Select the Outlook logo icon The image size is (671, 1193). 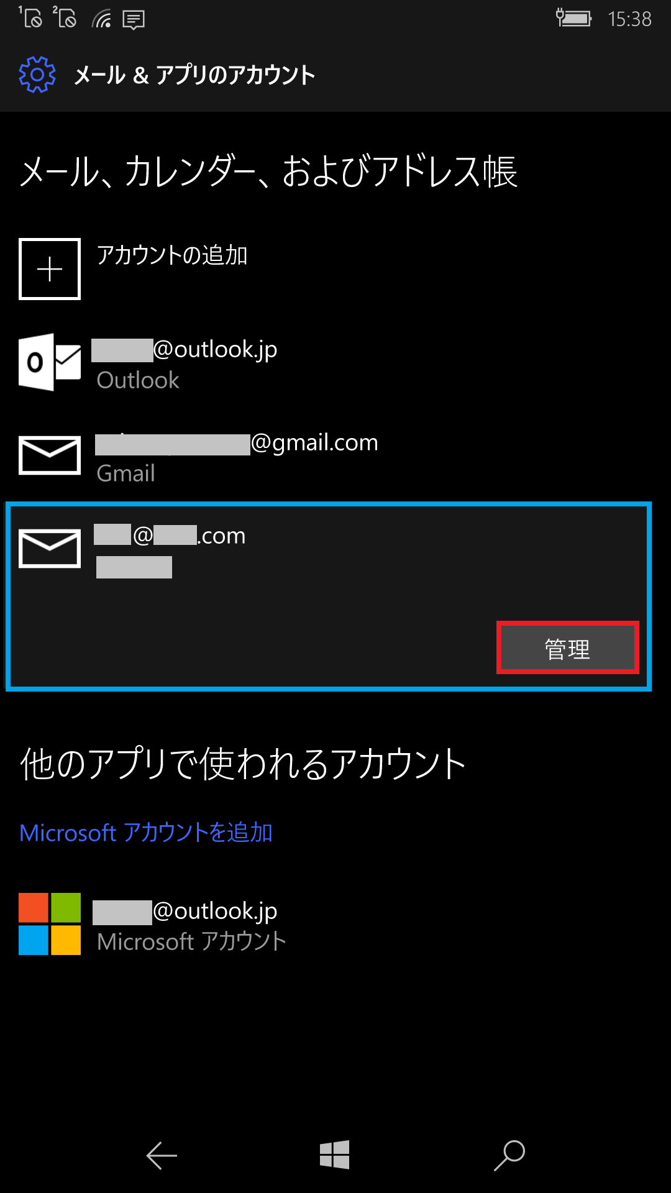click(50, 362)
